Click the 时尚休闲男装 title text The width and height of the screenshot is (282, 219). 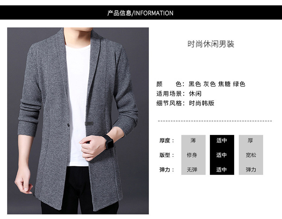coord(211,44)
